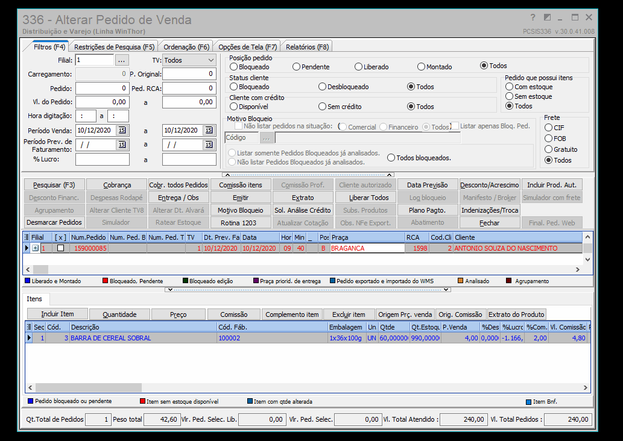The height and width of the screenshot is (441, 623).
Task: Click the Entrega / Obs button
Action: coord(179,198)
